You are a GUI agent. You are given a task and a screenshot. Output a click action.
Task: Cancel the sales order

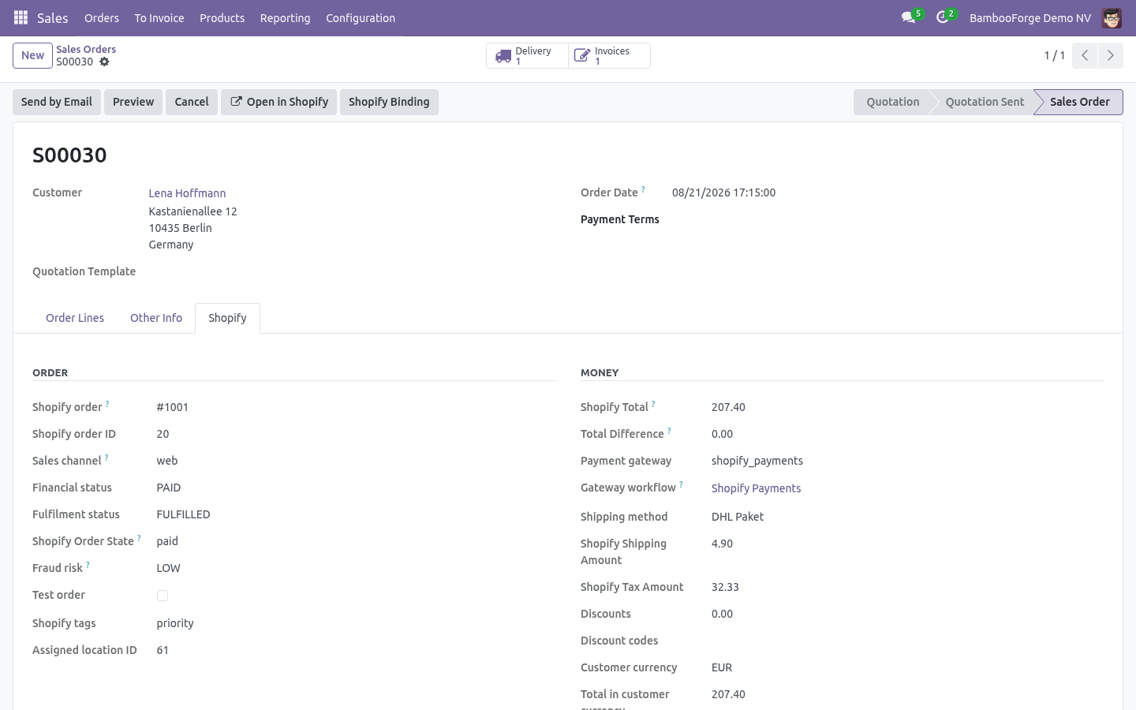click(192, 102)
